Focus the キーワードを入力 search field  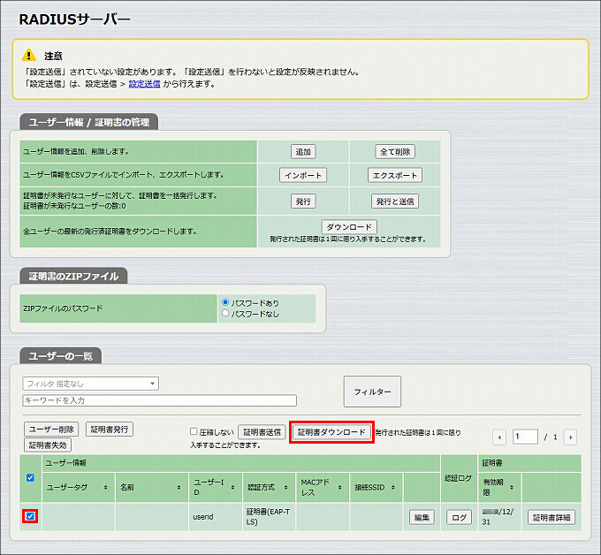coord(159,400)
